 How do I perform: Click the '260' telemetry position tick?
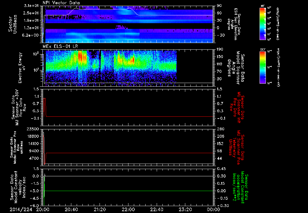220,129
